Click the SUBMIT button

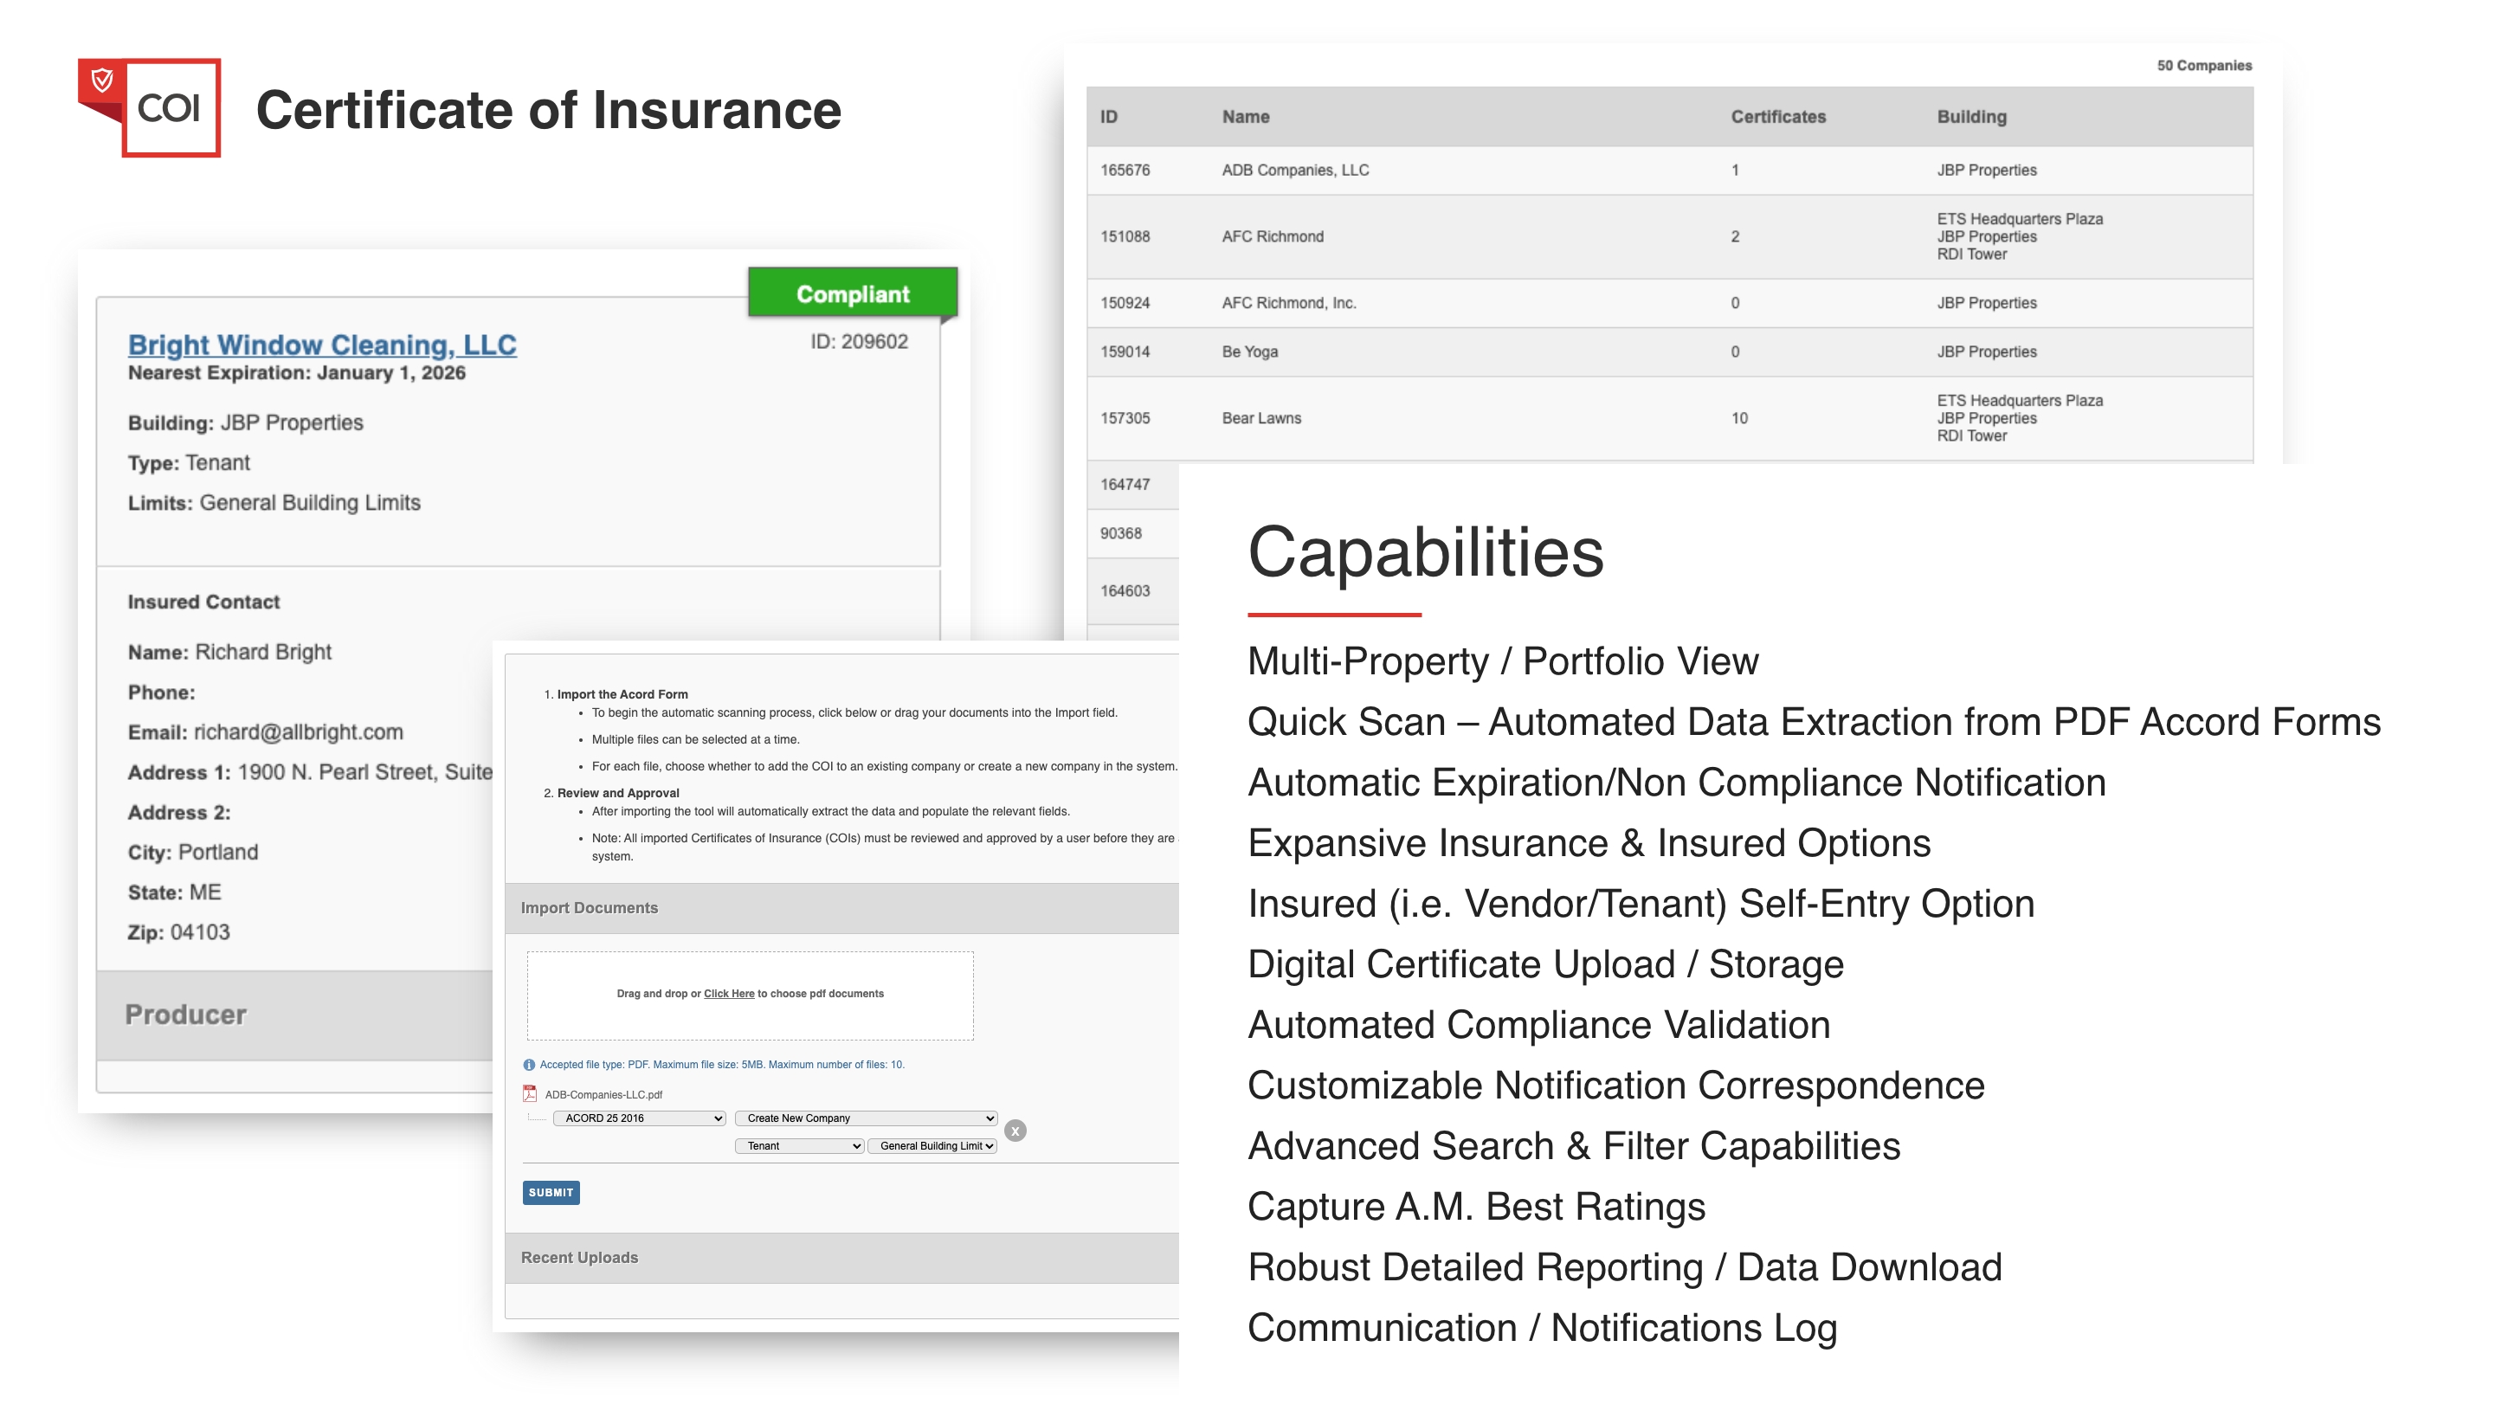tap(551, 1192)
